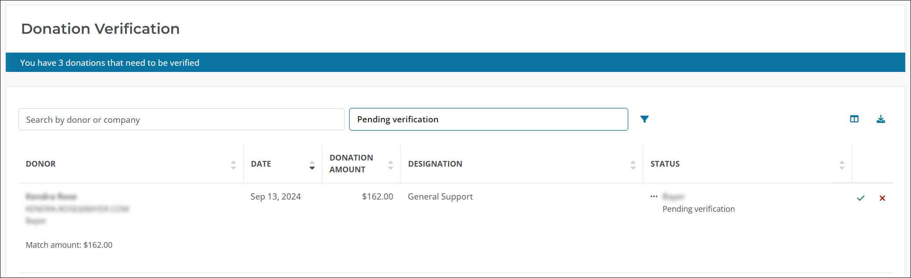Click the funnel filter icon
The image size is (911, 278).
tap(644, 119)
